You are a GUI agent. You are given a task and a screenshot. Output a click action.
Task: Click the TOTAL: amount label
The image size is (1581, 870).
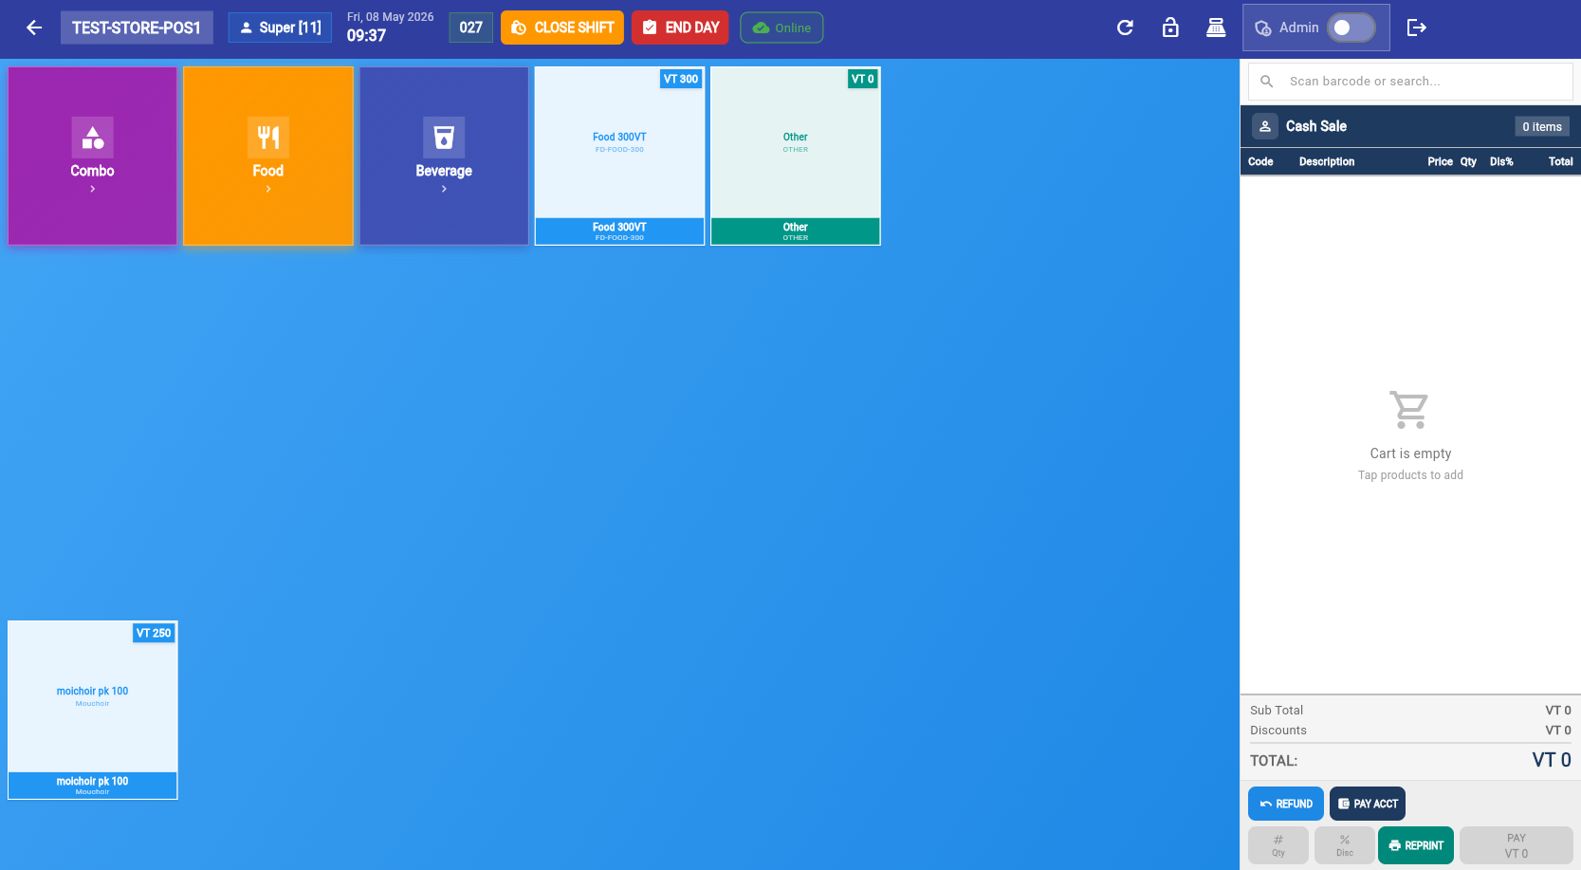[x=1274, y=761]
